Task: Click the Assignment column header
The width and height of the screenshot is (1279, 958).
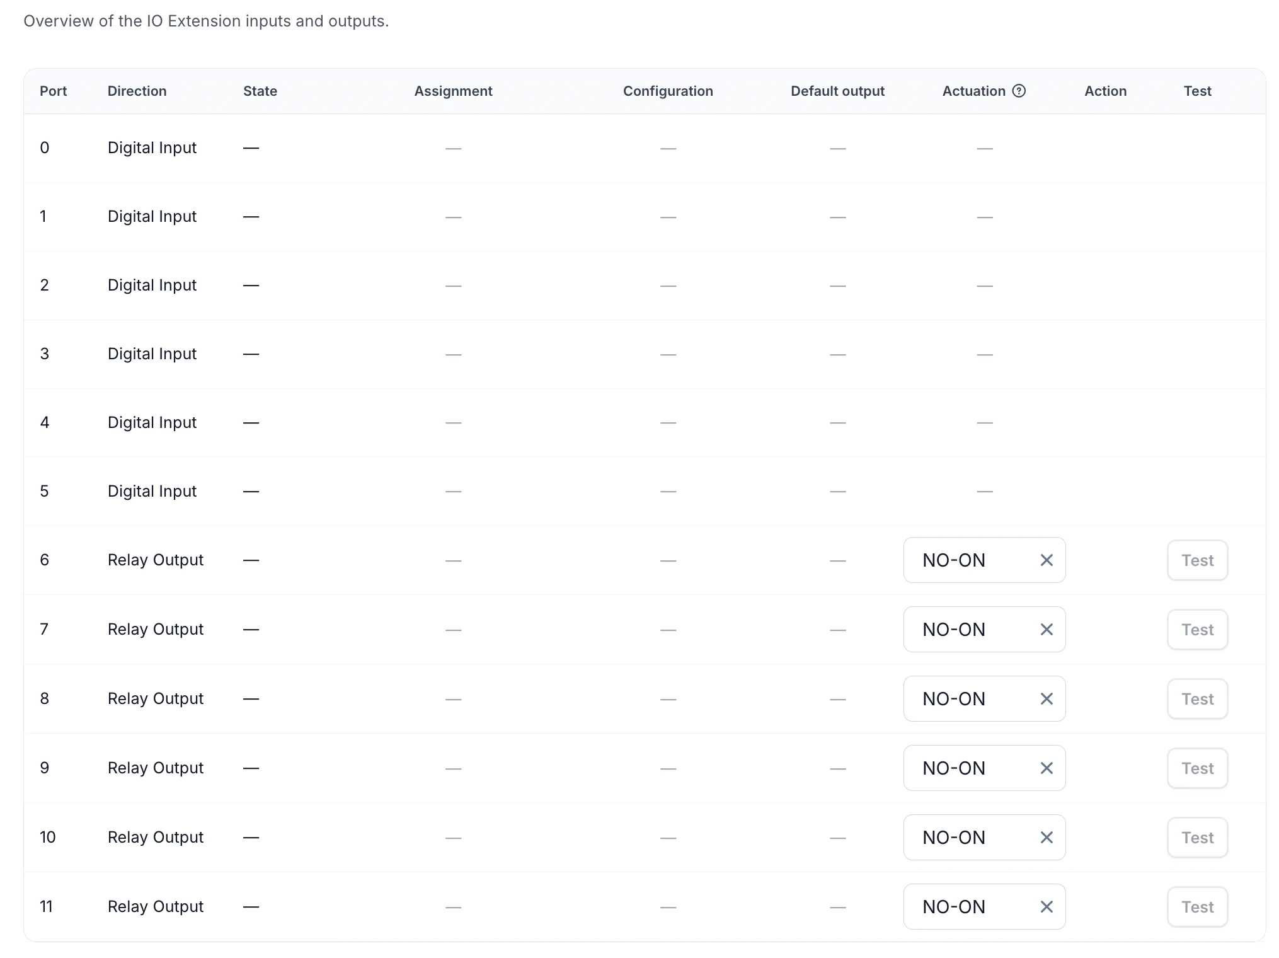Action: (x=453, y=91)
